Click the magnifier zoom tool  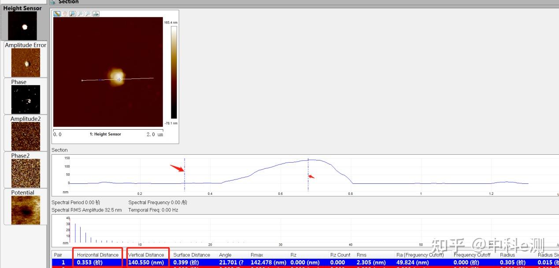(73, 14)
